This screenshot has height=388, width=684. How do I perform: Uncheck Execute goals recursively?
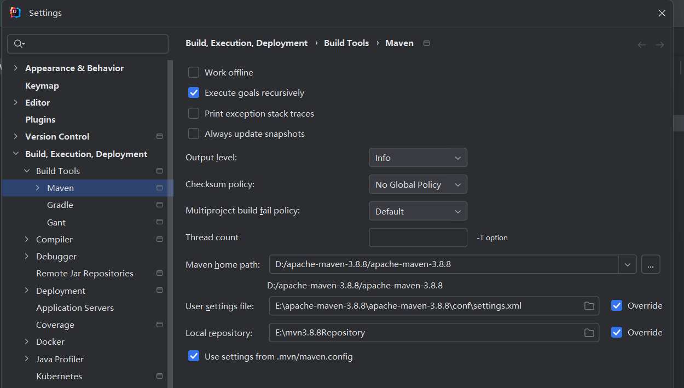point(194,93)
